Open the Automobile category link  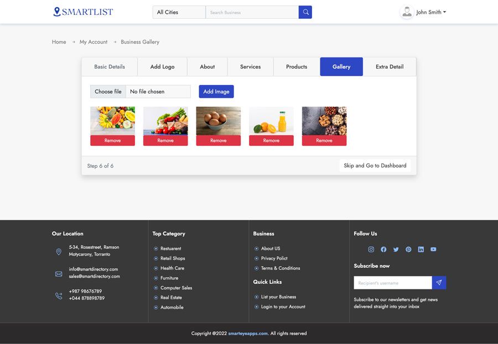[172, 308]
